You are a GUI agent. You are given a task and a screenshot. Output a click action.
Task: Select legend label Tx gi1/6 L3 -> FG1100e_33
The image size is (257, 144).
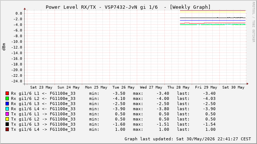[x=43, y=124]
